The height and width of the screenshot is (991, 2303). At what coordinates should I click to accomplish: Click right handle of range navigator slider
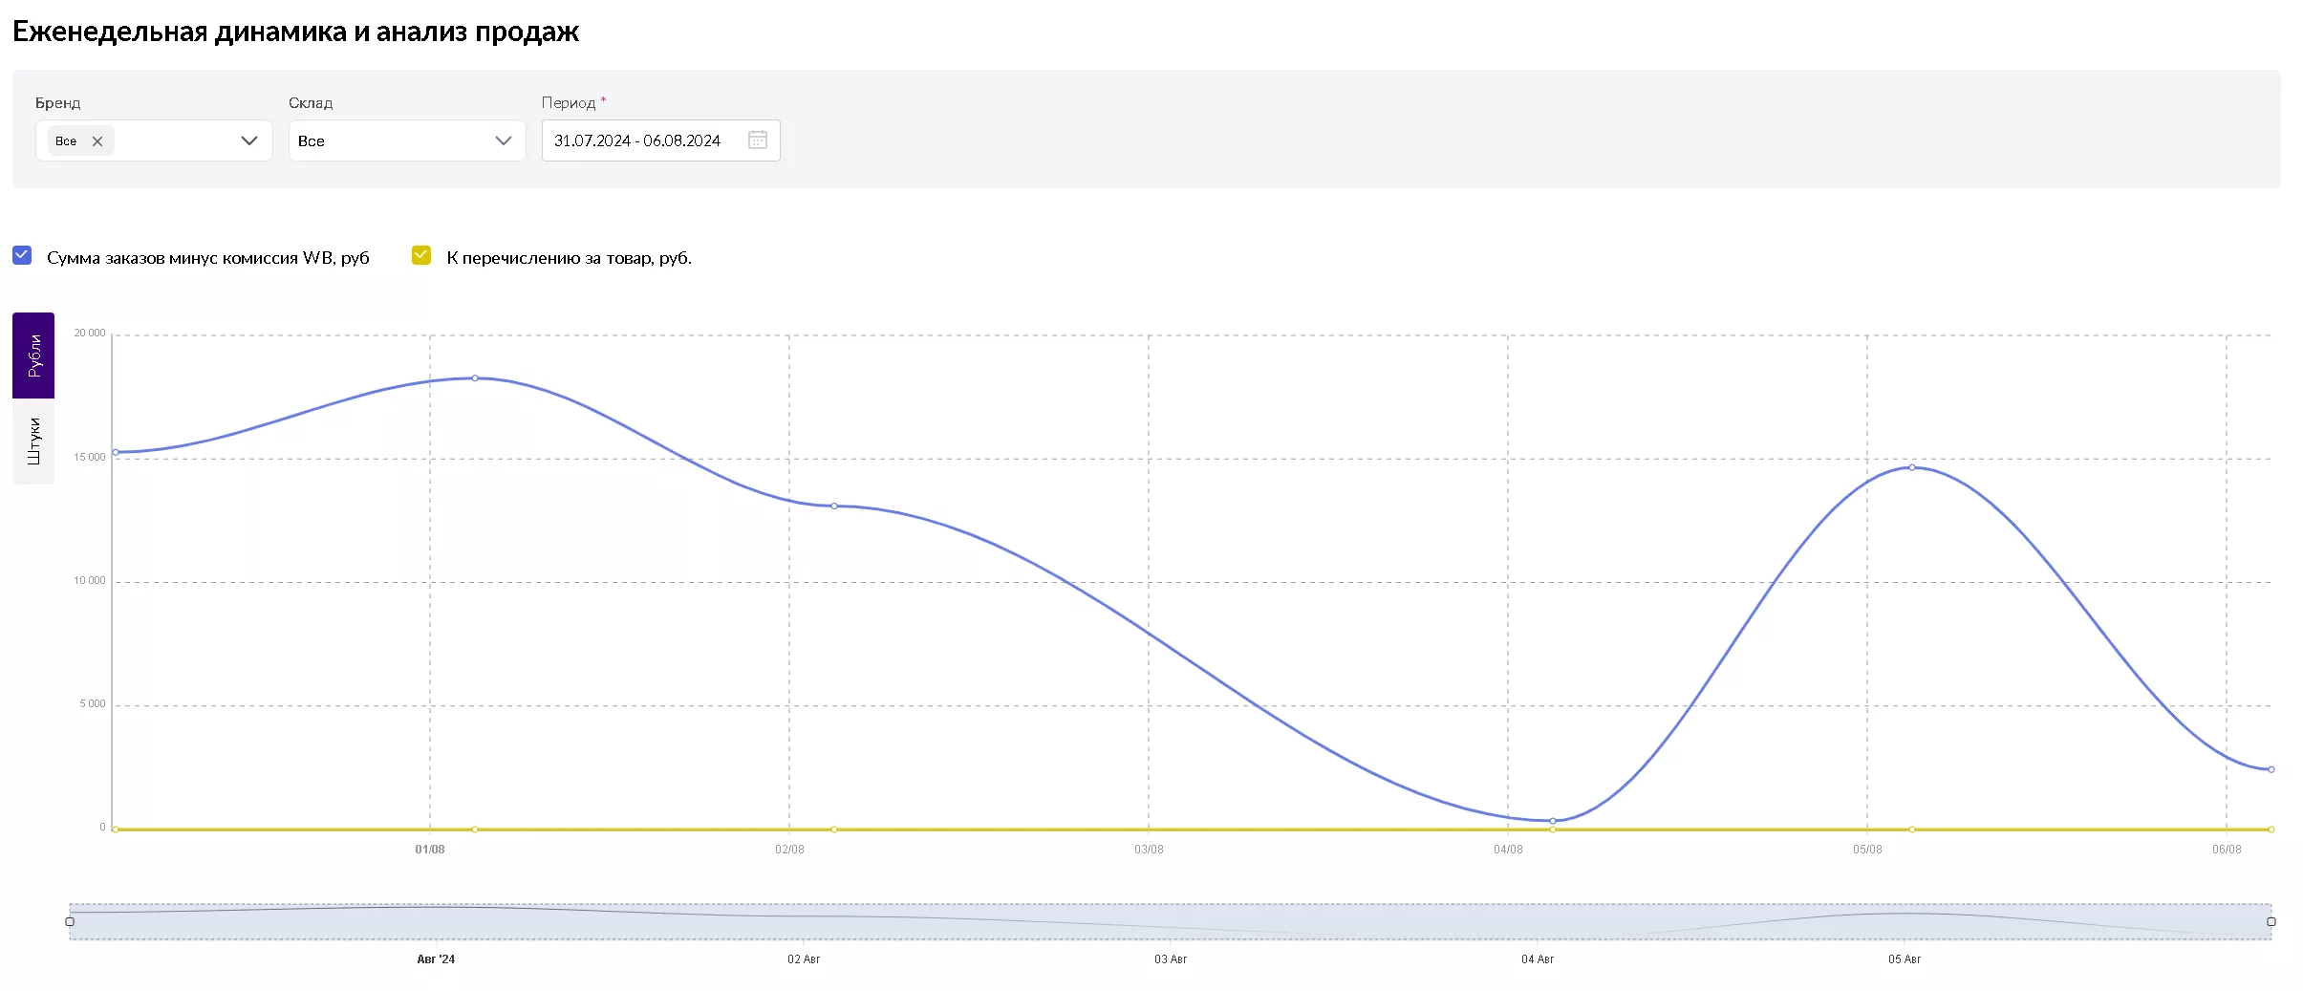tap(2271, 921)
